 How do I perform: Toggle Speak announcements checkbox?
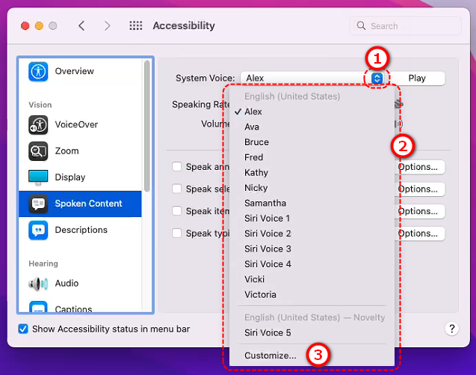176,167
